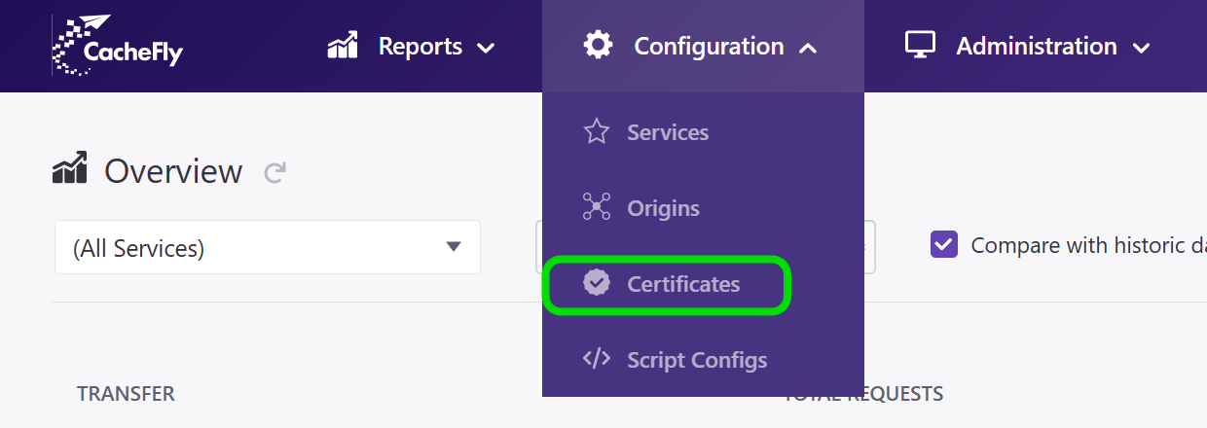Viewport: 1207px width, 428px height.
Task: Click the Administration monitor icon
Action: click(920, 45)
